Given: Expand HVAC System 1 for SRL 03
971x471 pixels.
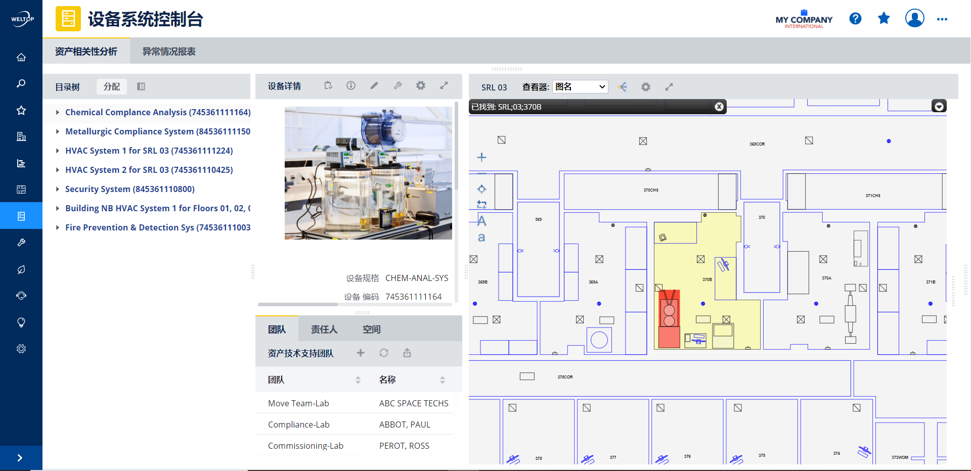Looking at the screenshot, I should [x=58, y=151].
